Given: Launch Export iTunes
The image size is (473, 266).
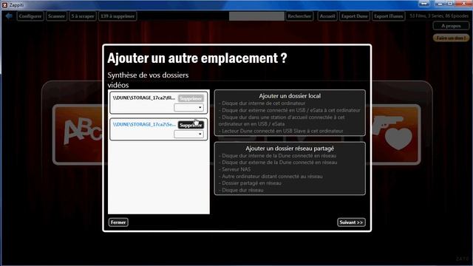Looking at the screenshot, I should pyautogui.click(x=388, y=16).
